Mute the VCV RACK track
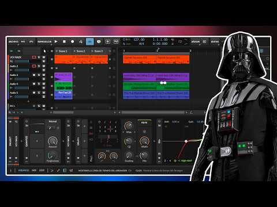 (44, 57)
